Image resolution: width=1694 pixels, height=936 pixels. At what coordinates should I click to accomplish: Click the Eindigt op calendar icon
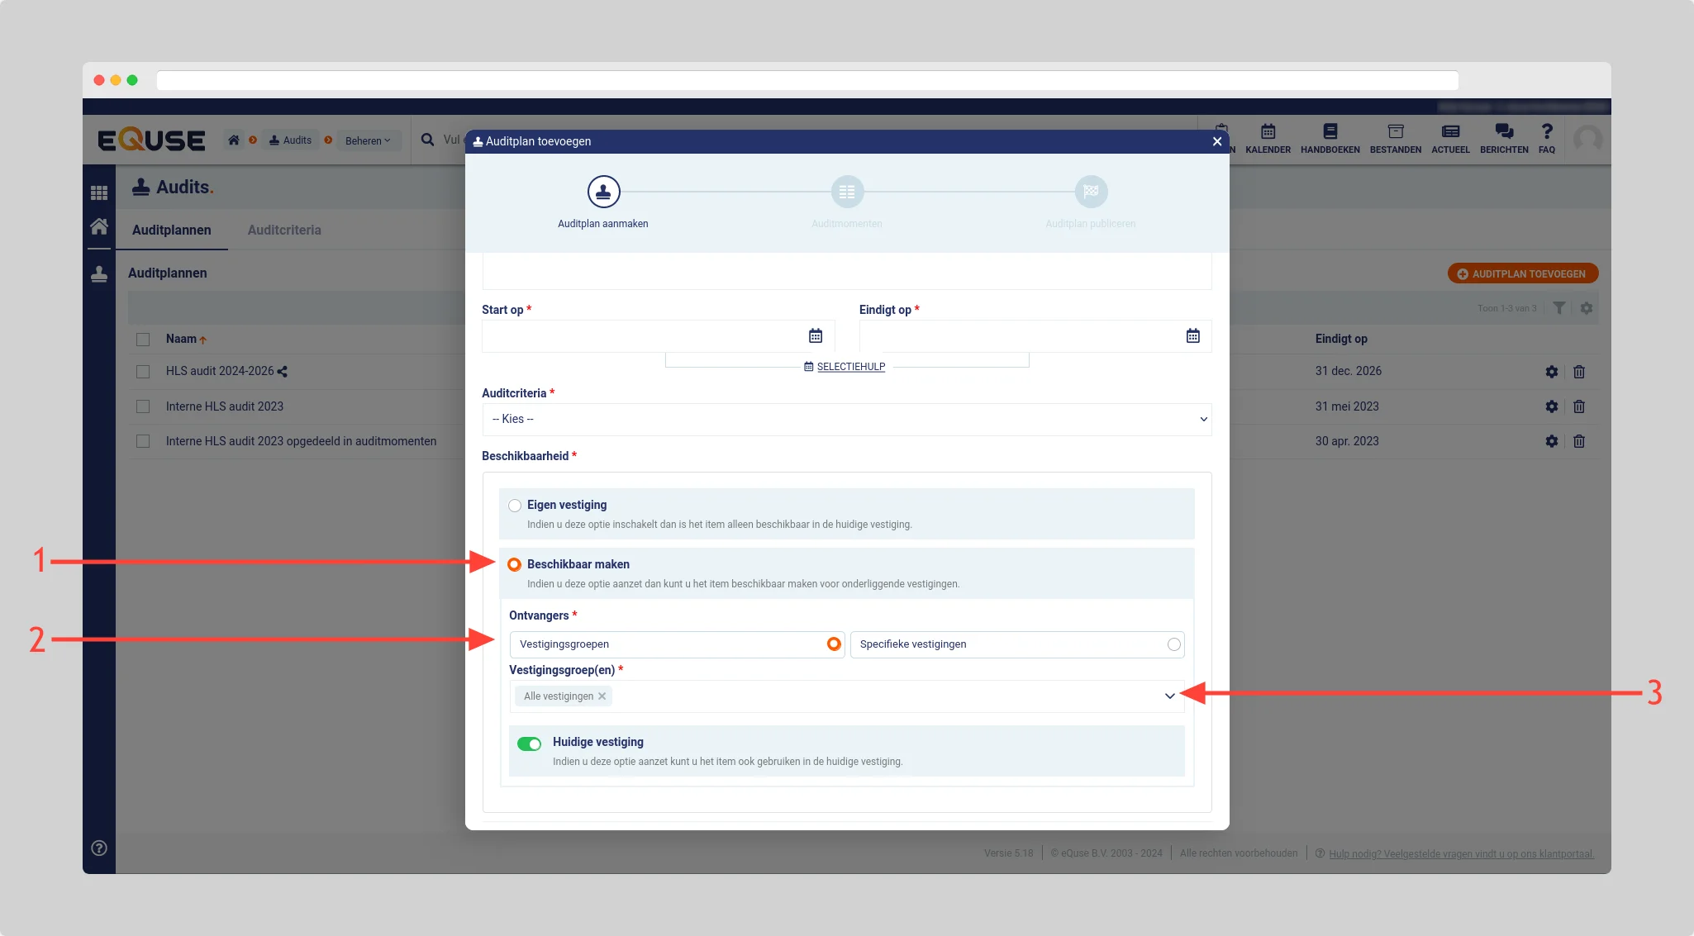(x=1192, y=336)
